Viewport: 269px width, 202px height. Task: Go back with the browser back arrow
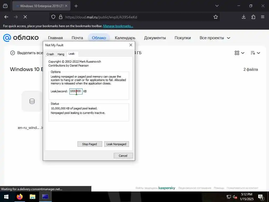(x=6, y=17)
